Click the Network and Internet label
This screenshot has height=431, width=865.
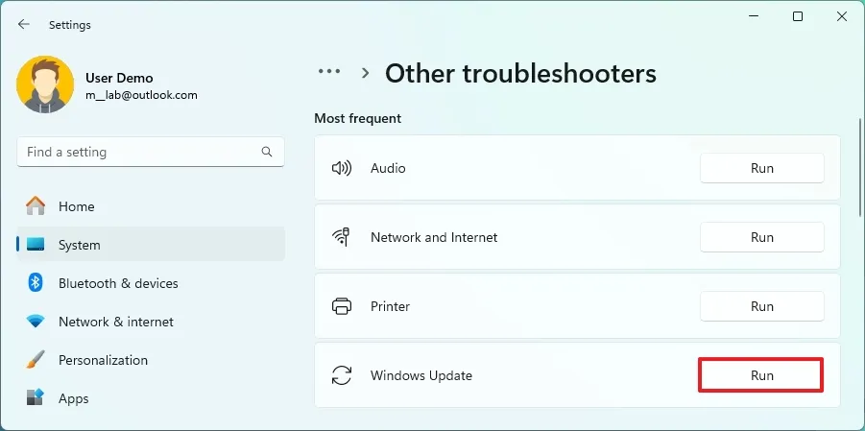tap(434, 237)
